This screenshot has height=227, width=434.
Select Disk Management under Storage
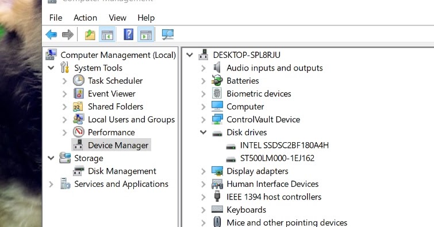click(x=122, y=171)
